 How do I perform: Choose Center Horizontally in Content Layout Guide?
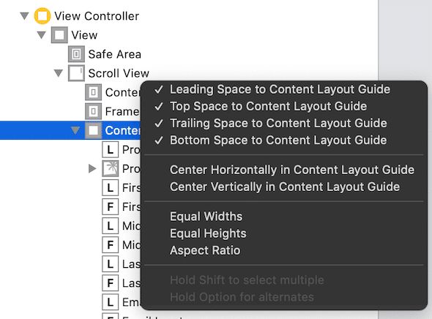(284, 170)
